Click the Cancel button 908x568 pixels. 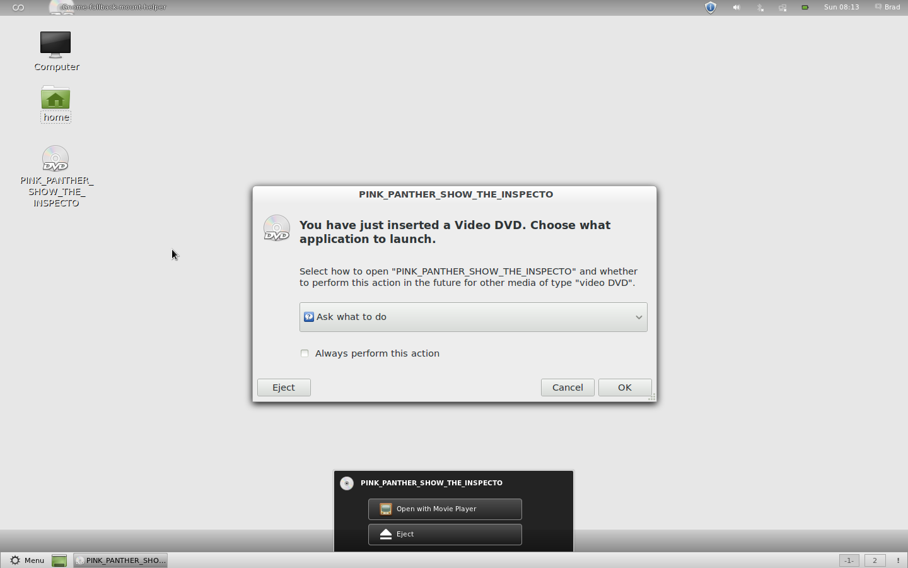coord(567,388)
